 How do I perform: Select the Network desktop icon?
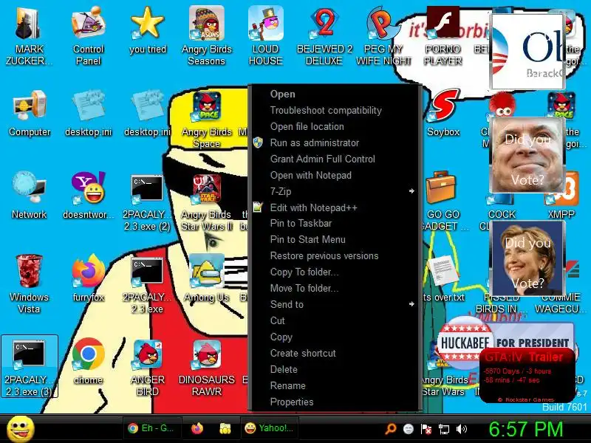point(29,196)
